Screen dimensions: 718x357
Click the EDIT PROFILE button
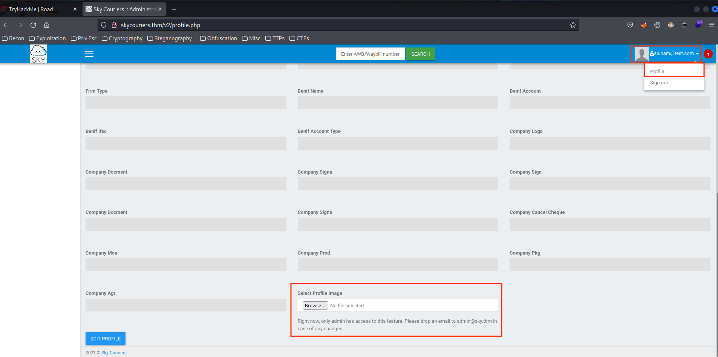point(106,339)
